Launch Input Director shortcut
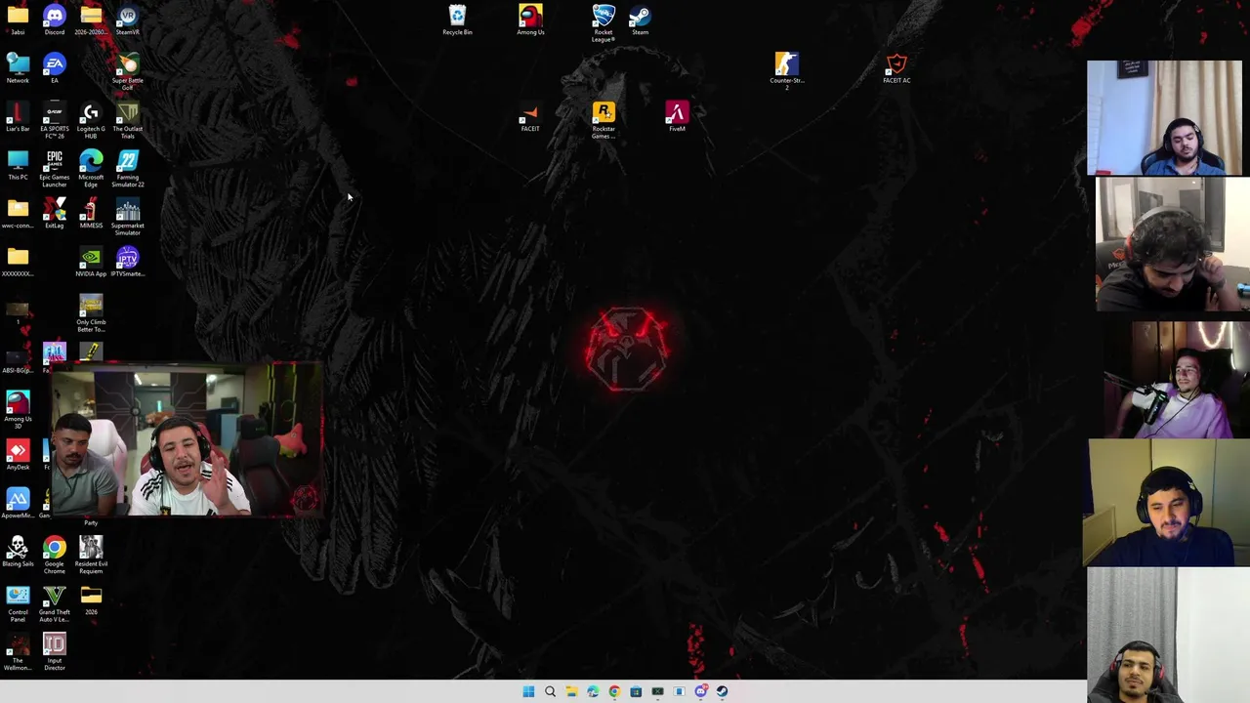Image resolution: width=1250 pixels, height=703 pixels. 55,651
